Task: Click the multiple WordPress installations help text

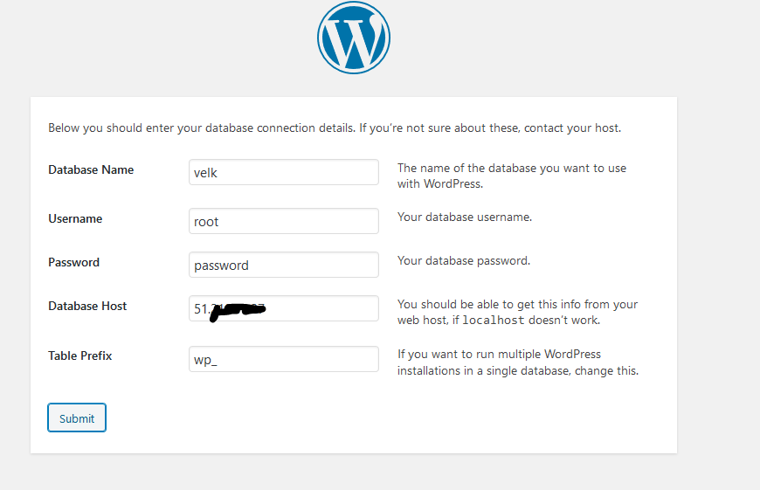Action: (517, 362)
